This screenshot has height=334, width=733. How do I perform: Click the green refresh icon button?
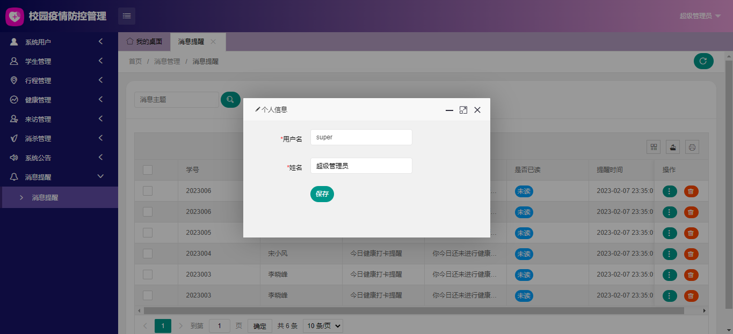(703, 61)
